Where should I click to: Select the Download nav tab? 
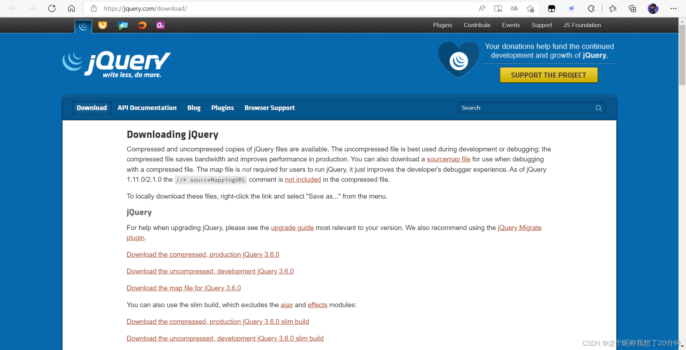pyautogui.click(x=92, y=108)
